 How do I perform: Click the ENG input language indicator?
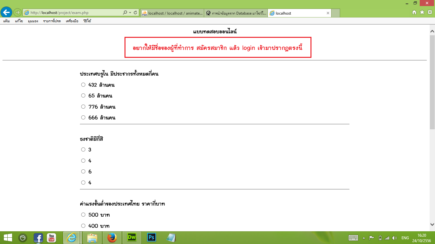(405, 238)
